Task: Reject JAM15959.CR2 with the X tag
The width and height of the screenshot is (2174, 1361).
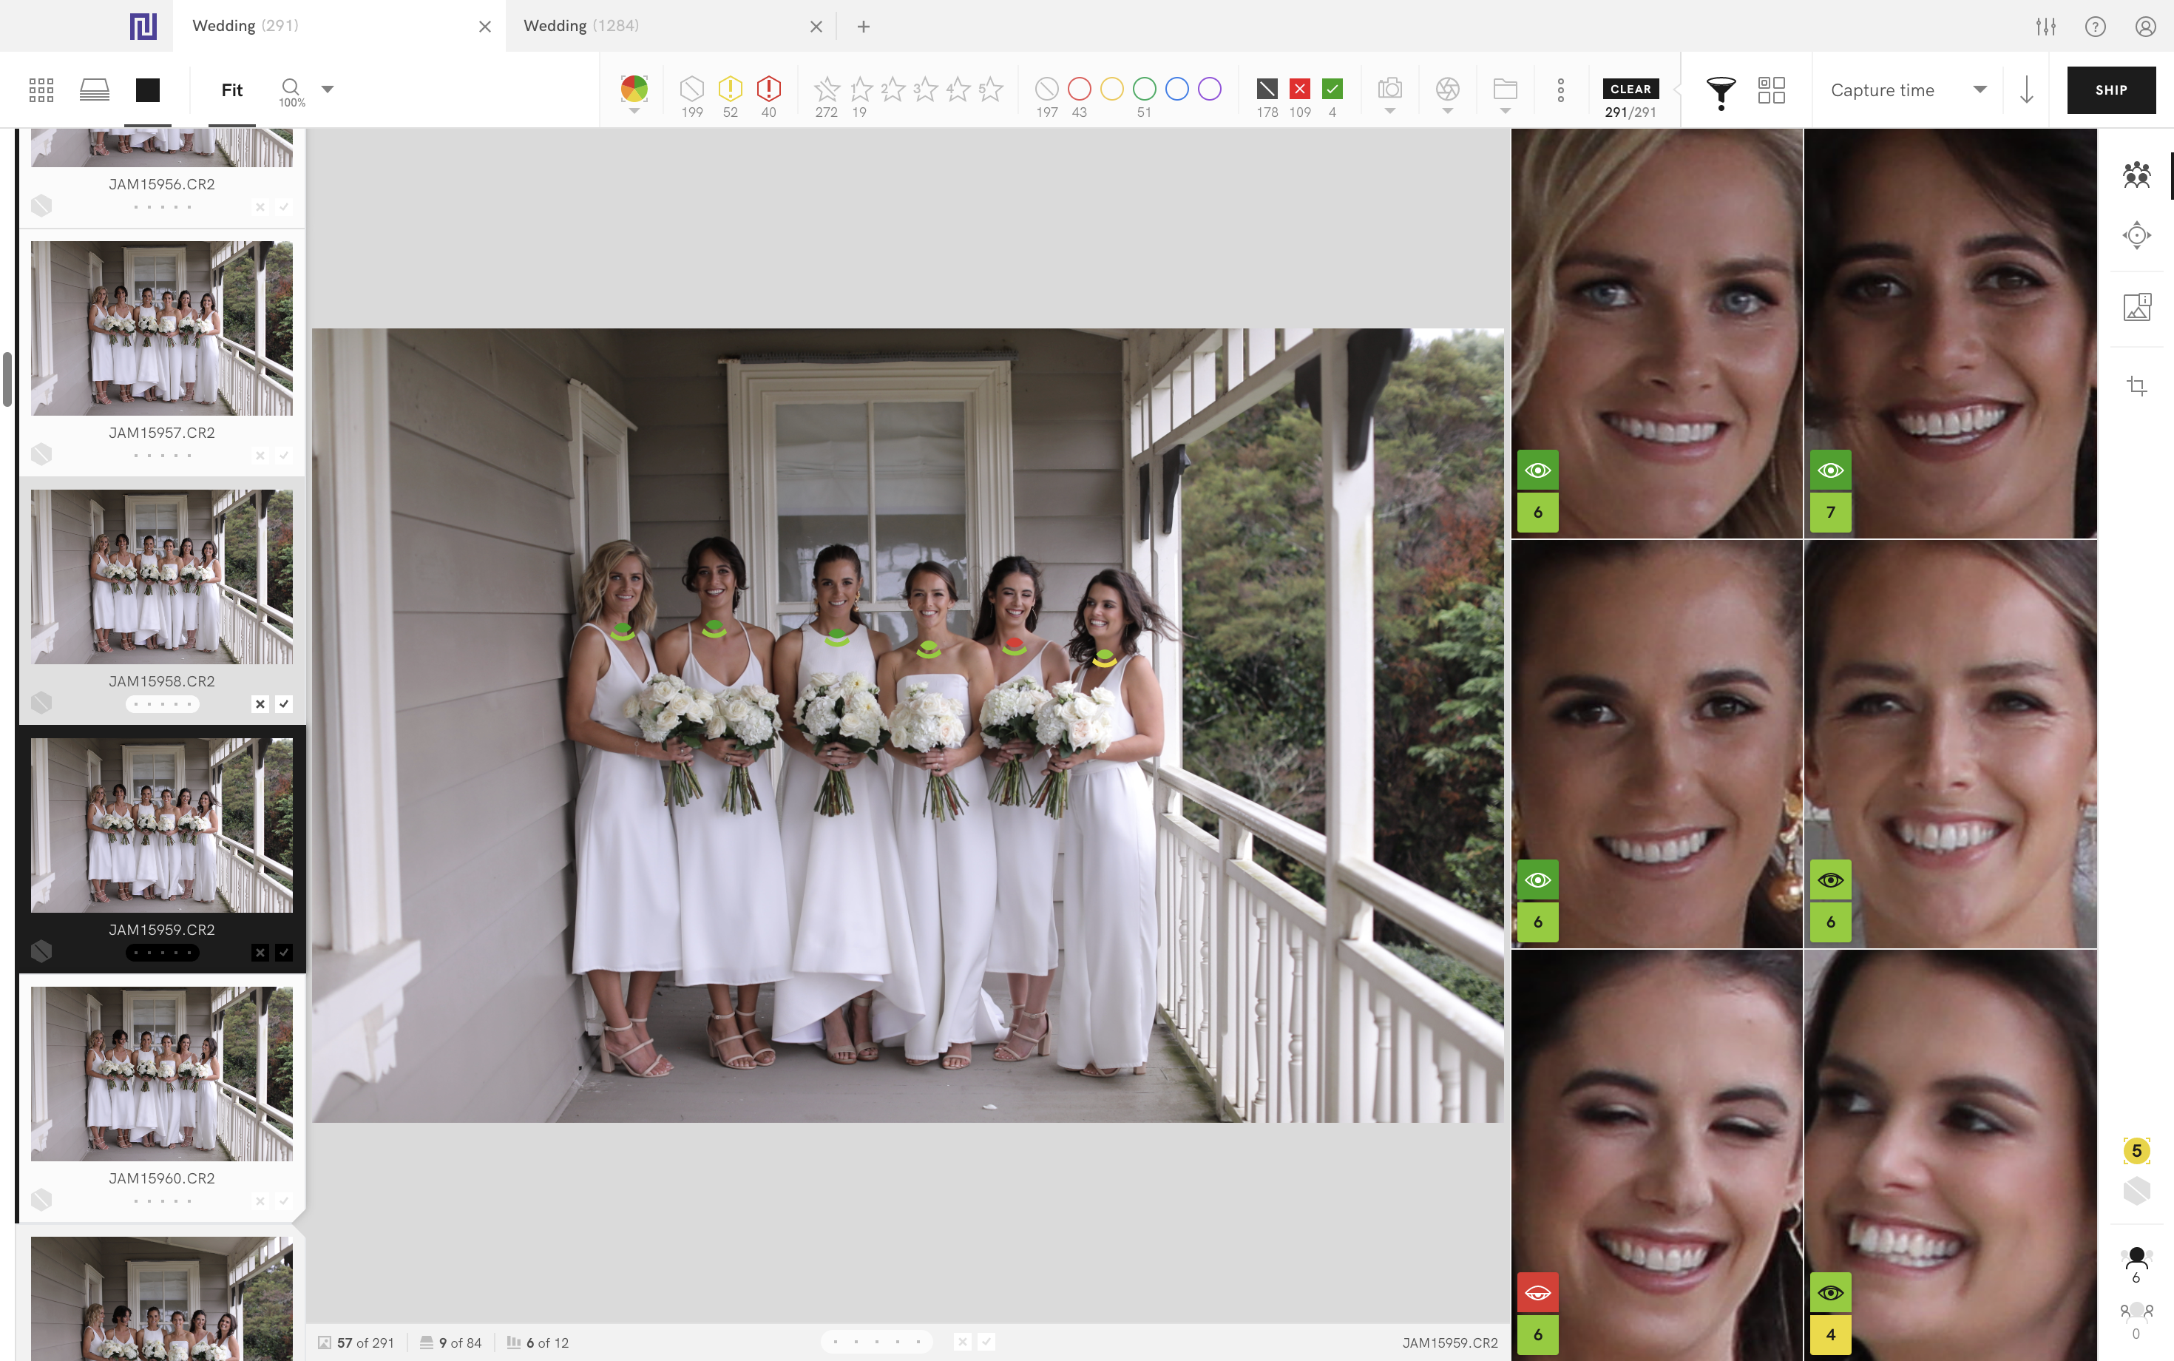Action: [x=260, y=953]
